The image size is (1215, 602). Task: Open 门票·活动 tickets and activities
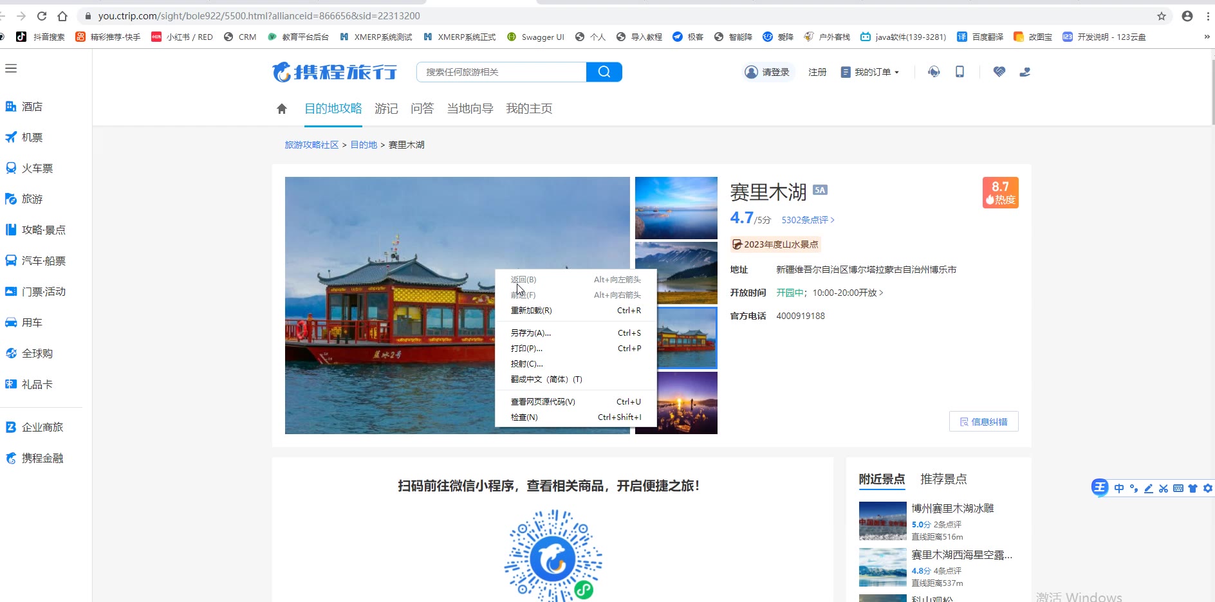tap(35, 292)
